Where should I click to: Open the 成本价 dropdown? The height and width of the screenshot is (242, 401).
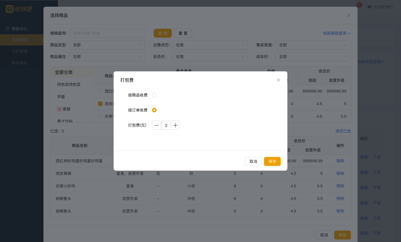(x=313, y=57)
